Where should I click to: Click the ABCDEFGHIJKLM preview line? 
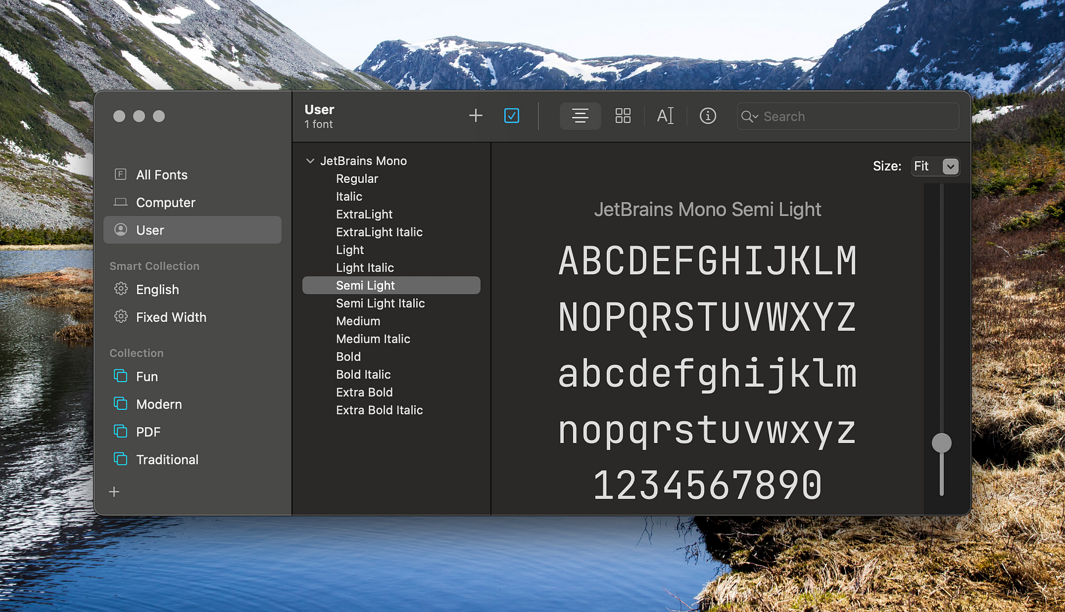[707, 260]
